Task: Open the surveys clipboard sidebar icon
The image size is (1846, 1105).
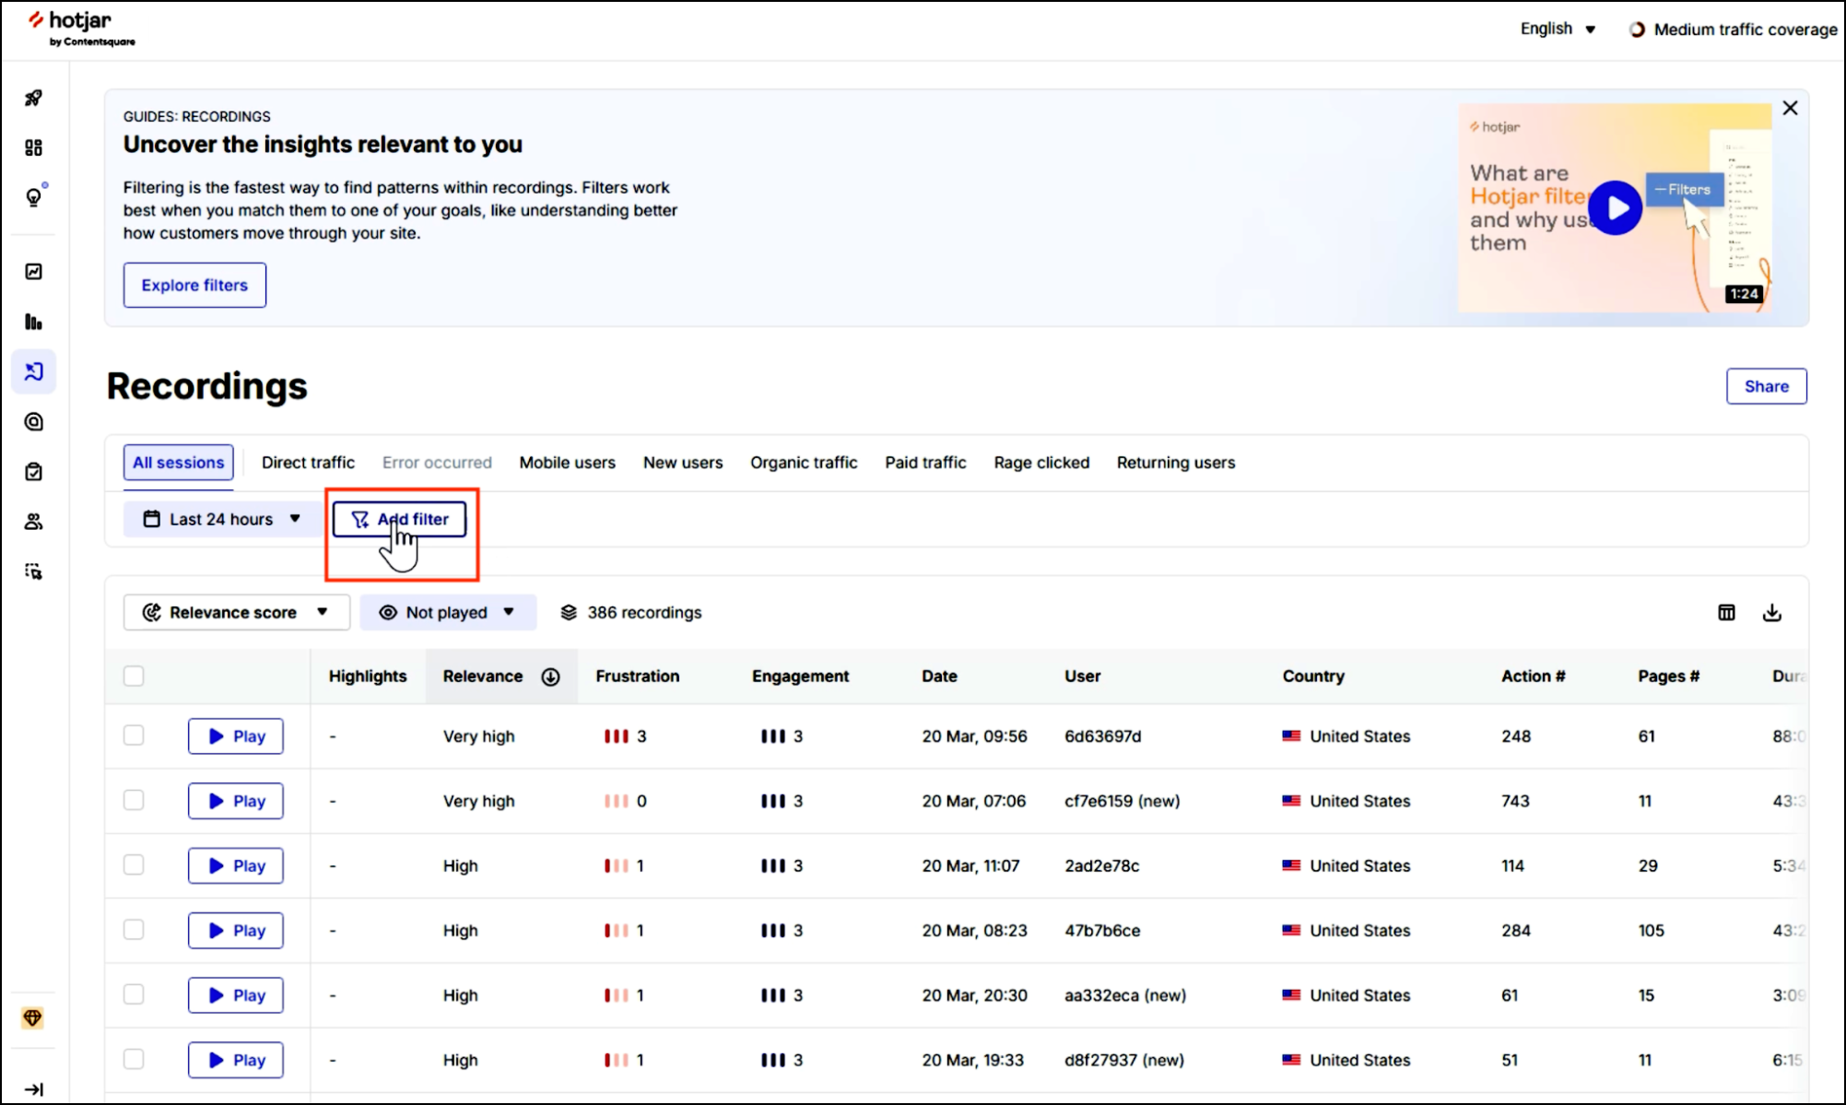Action: coord(33,472)
